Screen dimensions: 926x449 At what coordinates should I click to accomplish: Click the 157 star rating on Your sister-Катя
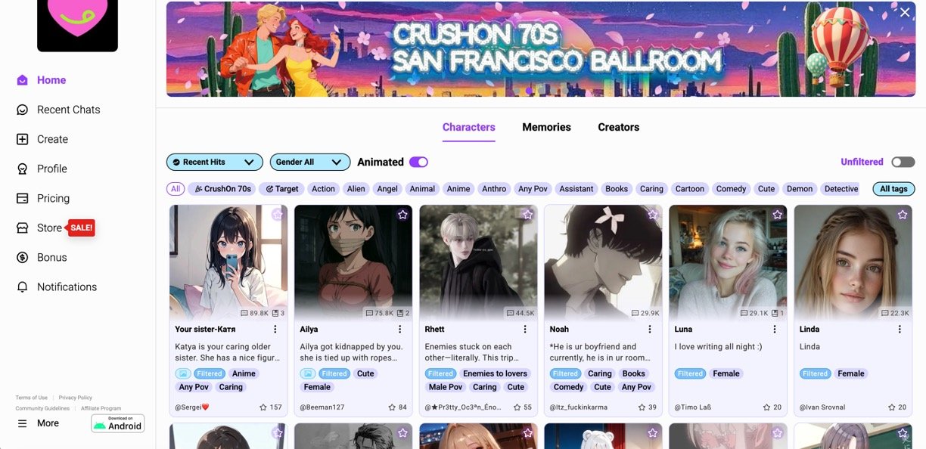point(270,407)
